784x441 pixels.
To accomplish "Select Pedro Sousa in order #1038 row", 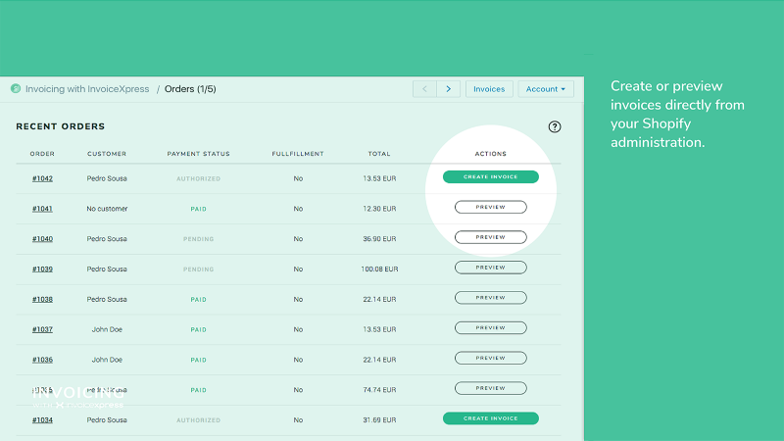I will point(107,299).
